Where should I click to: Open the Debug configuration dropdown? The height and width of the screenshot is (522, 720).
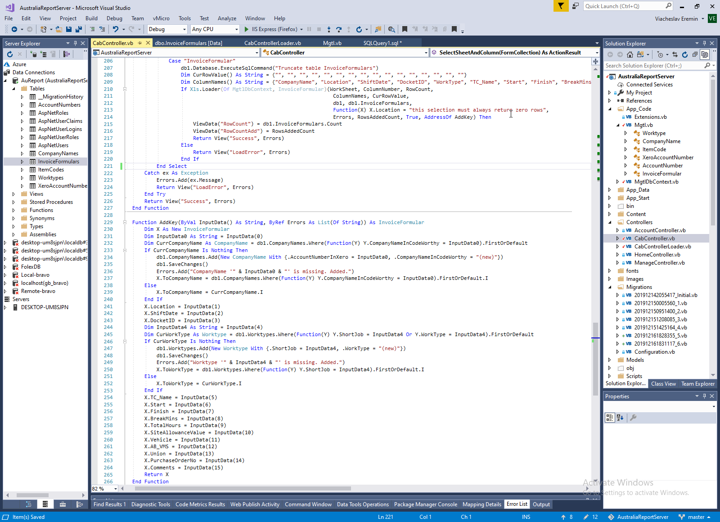coord(184,29)
